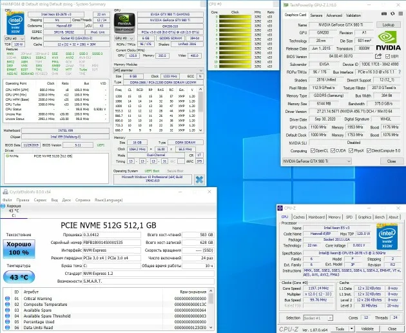Screen dimensions: 406x333
Task: Click blue status icon for Data Units Read
Action: [8, 328]
